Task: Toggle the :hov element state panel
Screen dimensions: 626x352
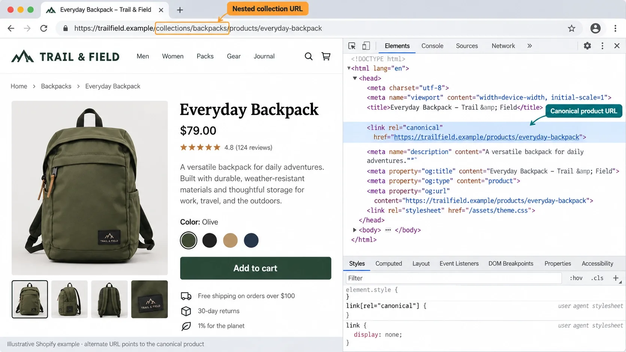Action: click(x=576, y=278)
